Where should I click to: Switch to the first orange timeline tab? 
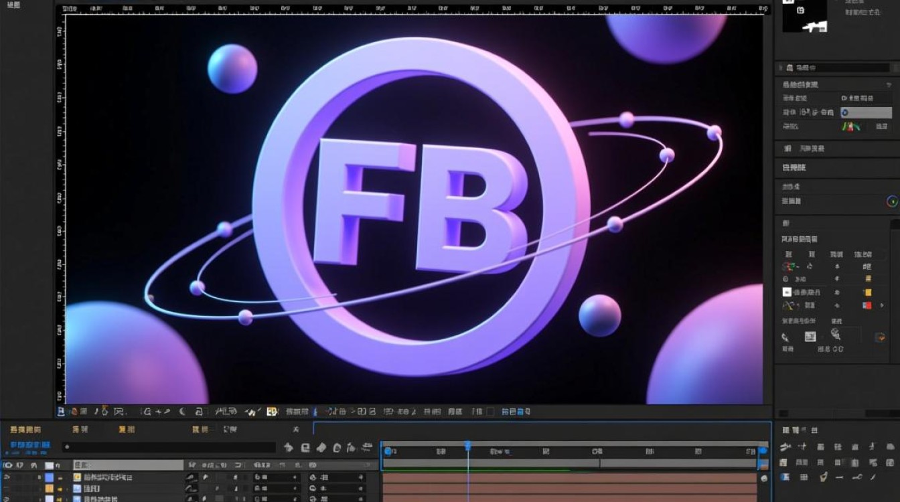[24, 429]
